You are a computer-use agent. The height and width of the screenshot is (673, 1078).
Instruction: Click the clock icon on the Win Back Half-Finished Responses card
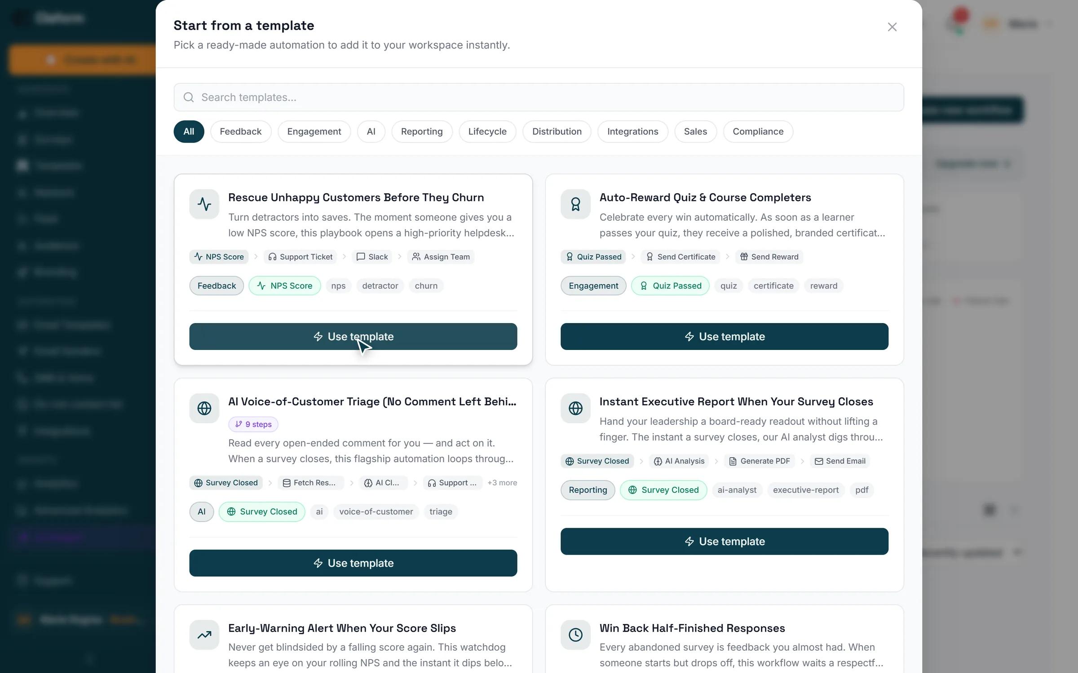point(575,635)
